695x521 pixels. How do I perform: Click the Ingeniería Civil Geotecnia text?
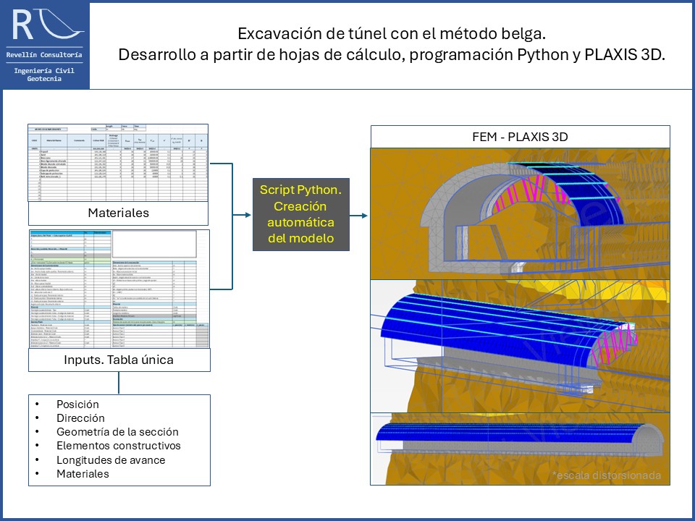click(x=44, y=74)
